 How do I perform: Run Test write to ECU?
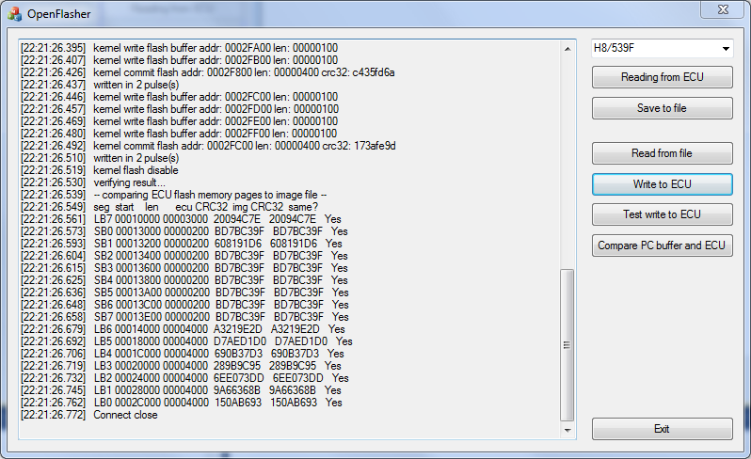point(662,214)
